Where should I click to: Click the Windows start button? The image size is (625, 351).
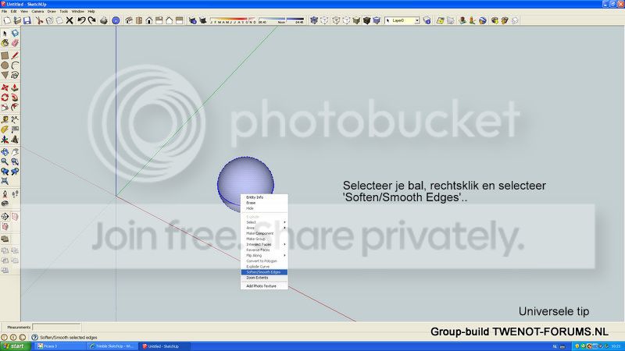coord(15,346)
